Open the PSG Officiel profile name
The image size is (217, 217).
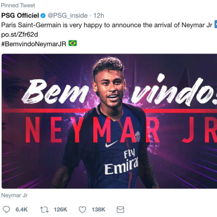point(20,15)
